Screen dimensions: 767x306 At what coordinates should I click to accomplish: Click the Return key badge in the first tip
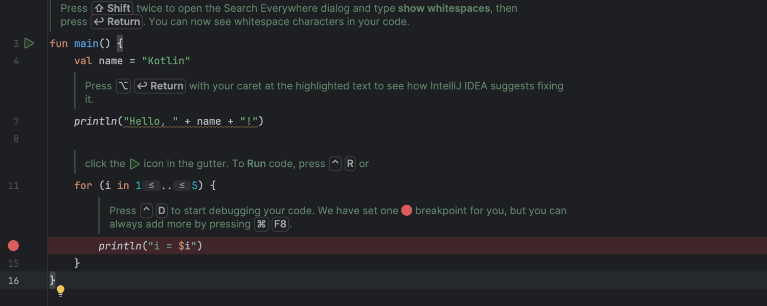click(x=116, y=21)
